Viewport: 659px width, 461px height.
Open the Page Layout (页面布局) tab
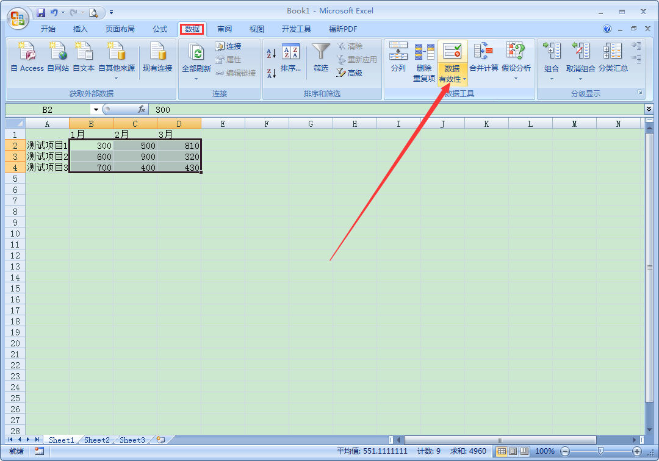coord(120,29)
